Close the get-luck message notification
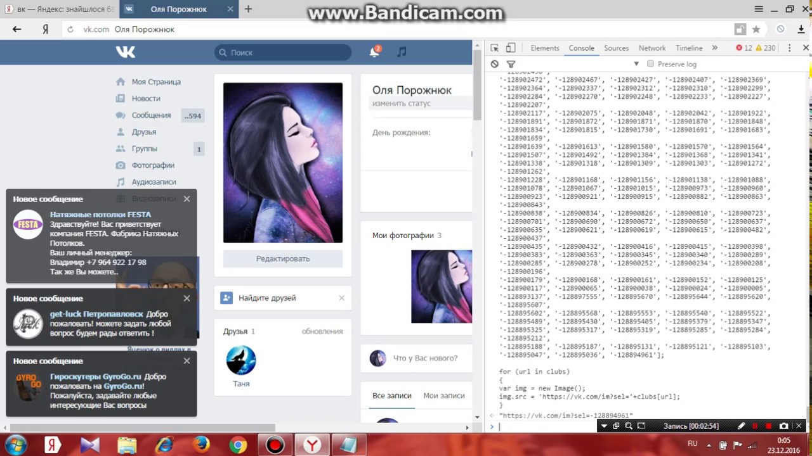 click(x=187, y=298)
